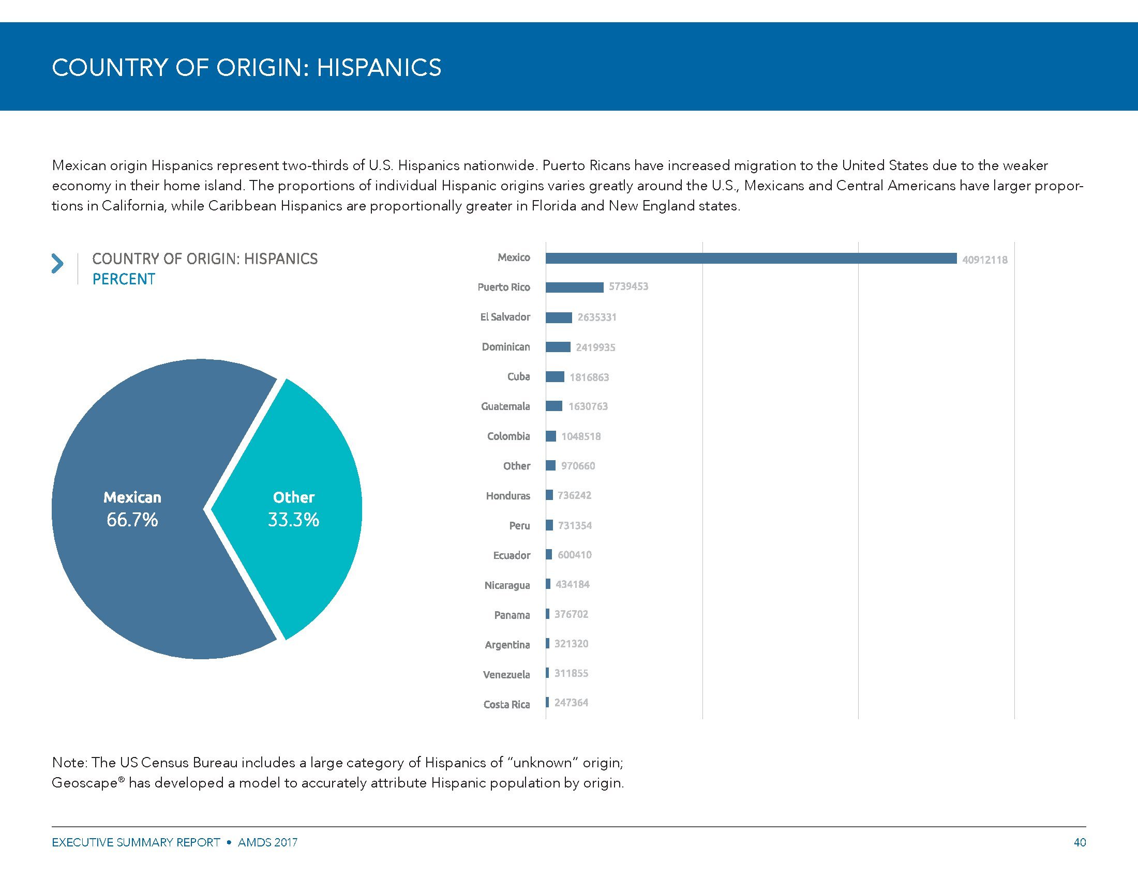1138x879 pixels.
Task: Click the Honduras label
Action: pos(507,496)
